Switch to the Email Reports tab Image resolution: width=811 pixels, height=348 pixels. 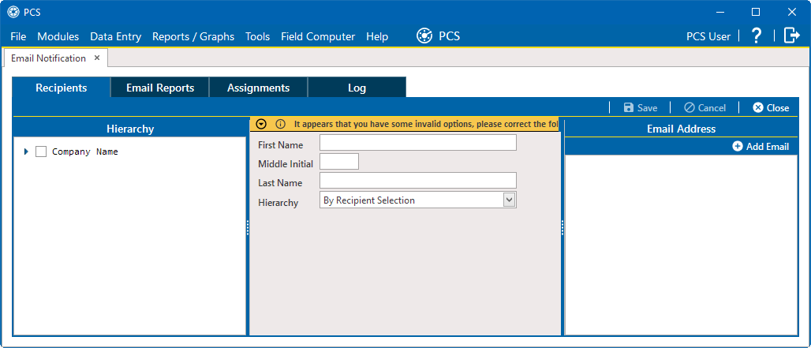coord(160,88)
